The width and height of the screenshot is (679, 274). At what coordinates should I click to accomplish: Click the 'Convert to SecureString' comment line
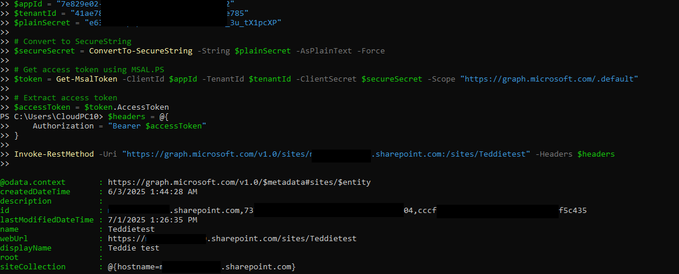[73, 42]
